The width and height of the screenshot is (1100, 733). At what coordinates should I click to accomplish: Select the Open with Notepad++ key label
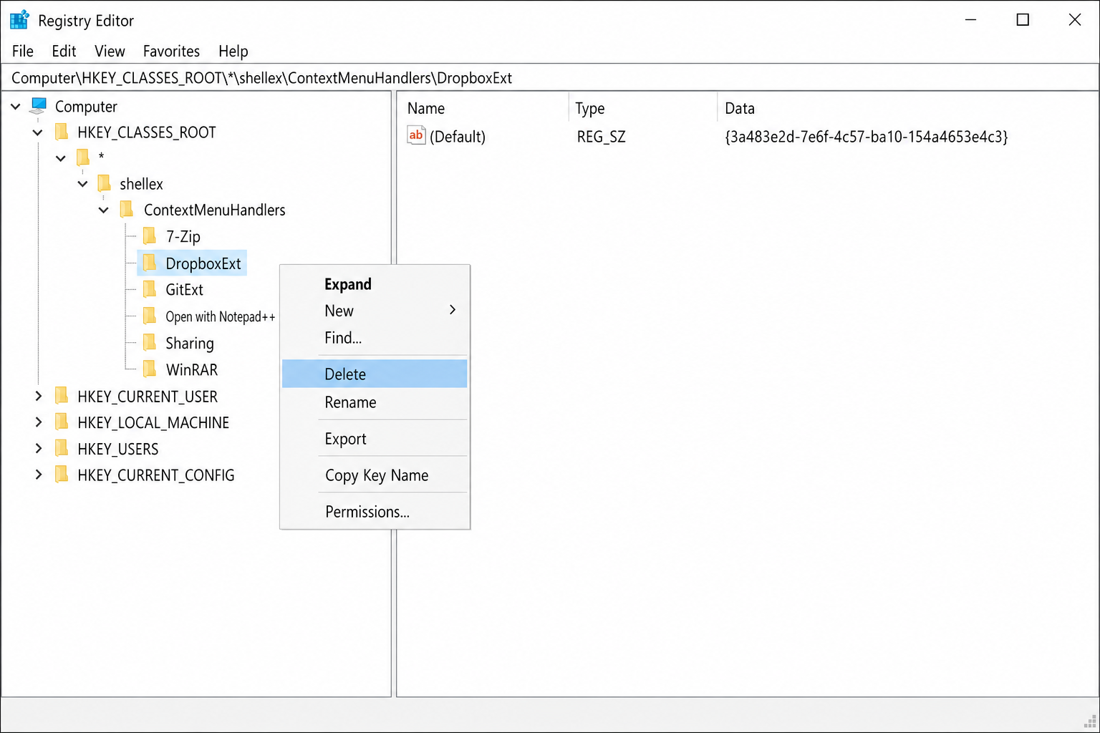point(221,316)
